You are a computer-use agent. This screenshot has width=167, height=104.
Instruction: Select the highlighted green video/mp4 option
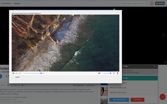pos(140,78)
